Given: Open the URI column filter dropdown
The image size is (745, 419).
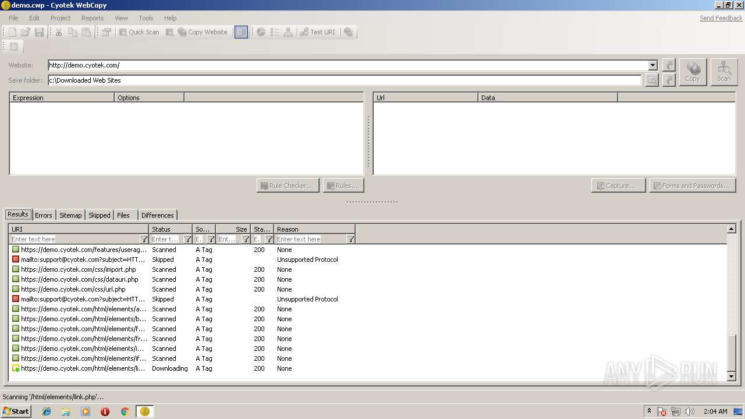Looking at the screenshot, I should click(x=144, y=239).
